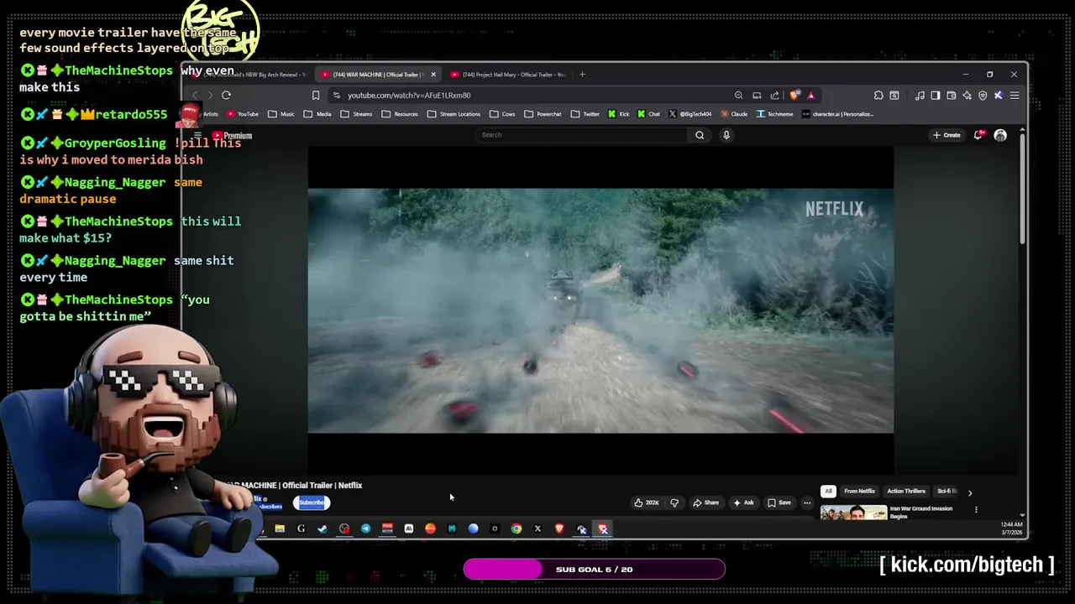Open YouTube account avatar menu

coord(1000,135)
